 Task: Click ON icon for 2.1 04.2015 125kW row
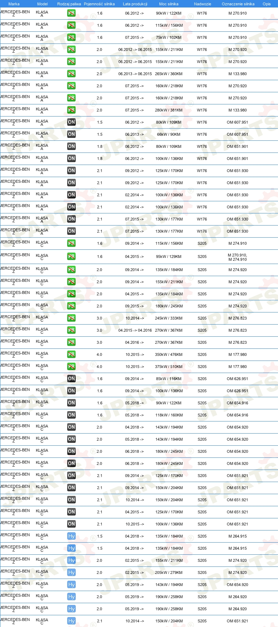click(71, 512)
